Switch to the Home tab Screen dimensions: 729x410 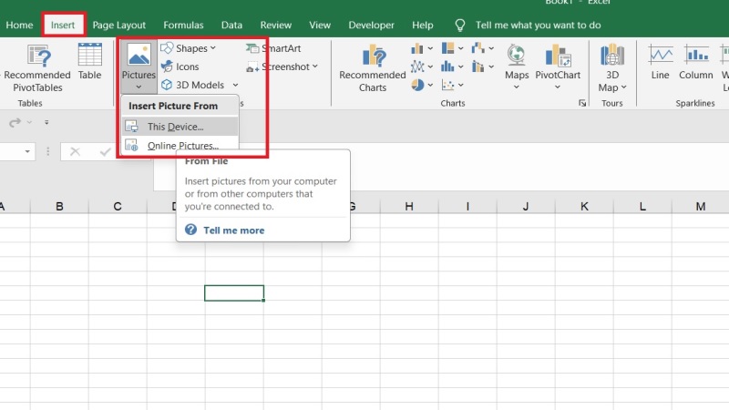(19, 26)
